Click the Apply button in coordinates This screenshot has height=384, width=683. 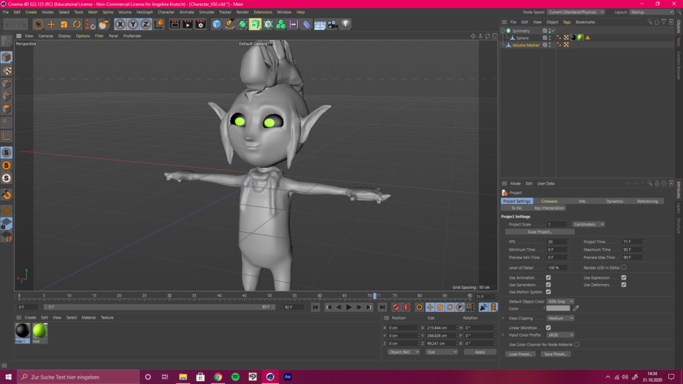click(480, 352)
